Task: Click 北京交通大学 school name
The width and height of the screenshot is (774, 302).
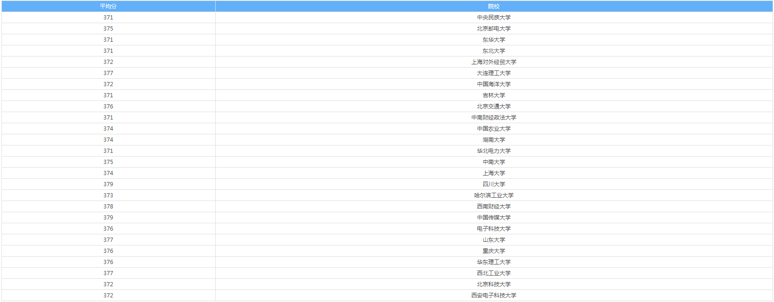Action: 494,107
